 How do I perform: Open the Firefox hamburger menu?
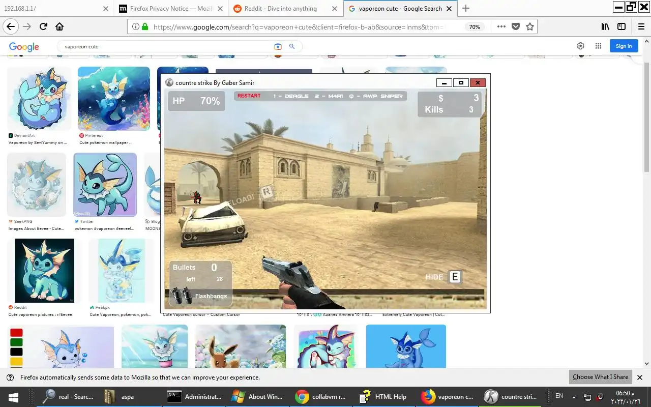[641, 27]
